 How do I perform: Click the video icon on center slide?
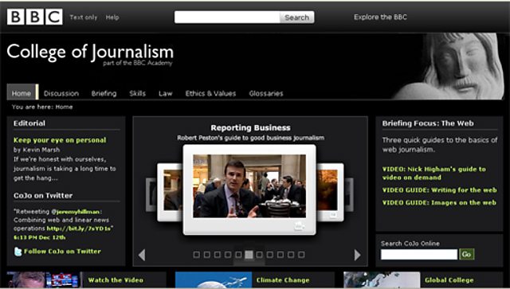[300, 226]
